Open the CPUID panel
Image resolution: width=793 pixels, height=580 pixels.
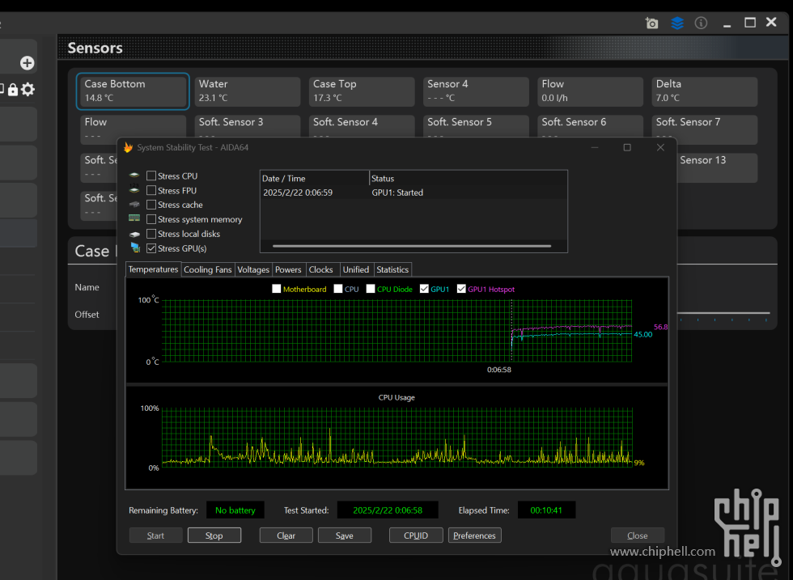click(416, 536)
